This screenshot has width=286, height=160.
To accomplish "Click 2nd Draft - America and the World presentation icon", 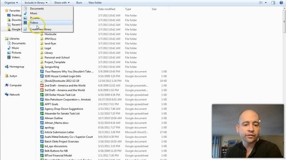I will click(x=42, y=85).
